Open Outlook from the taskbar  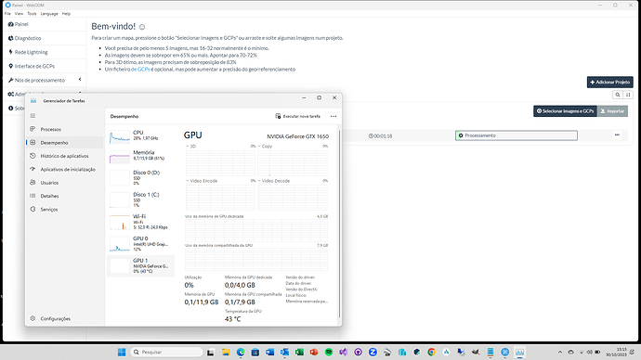point(284,352)
